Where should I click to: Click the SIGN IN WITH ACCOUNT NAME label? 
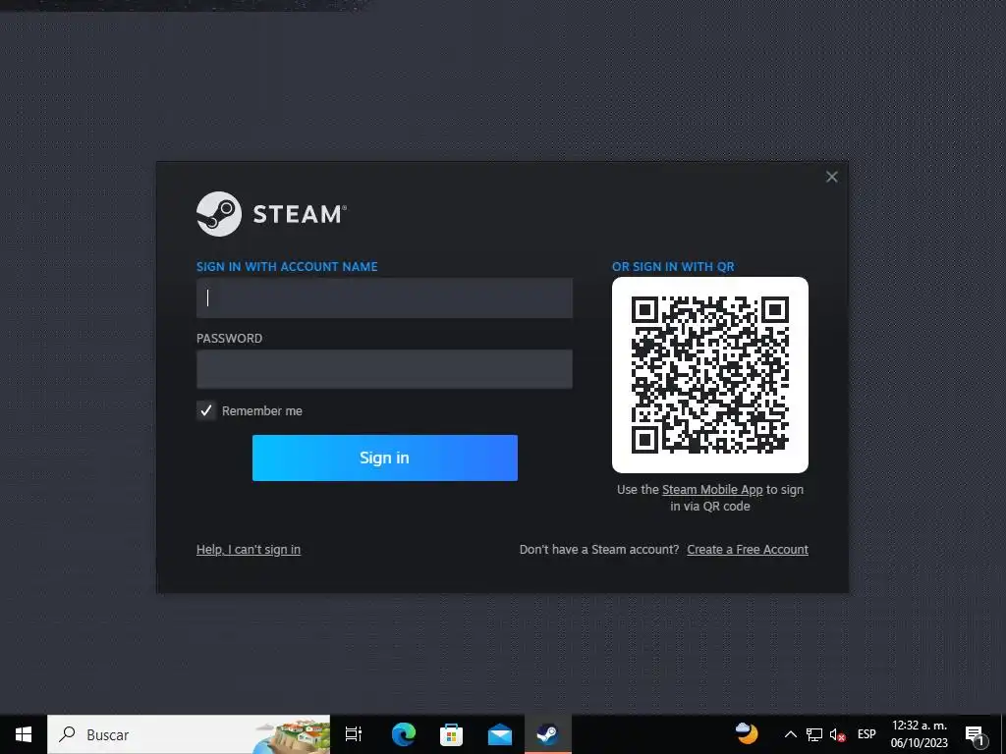[x=287, y=267]
